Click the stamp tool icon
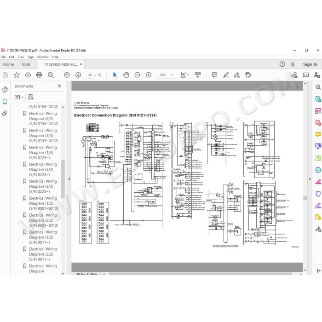Viewport: 322px width, 322px height. click(248, 75)
